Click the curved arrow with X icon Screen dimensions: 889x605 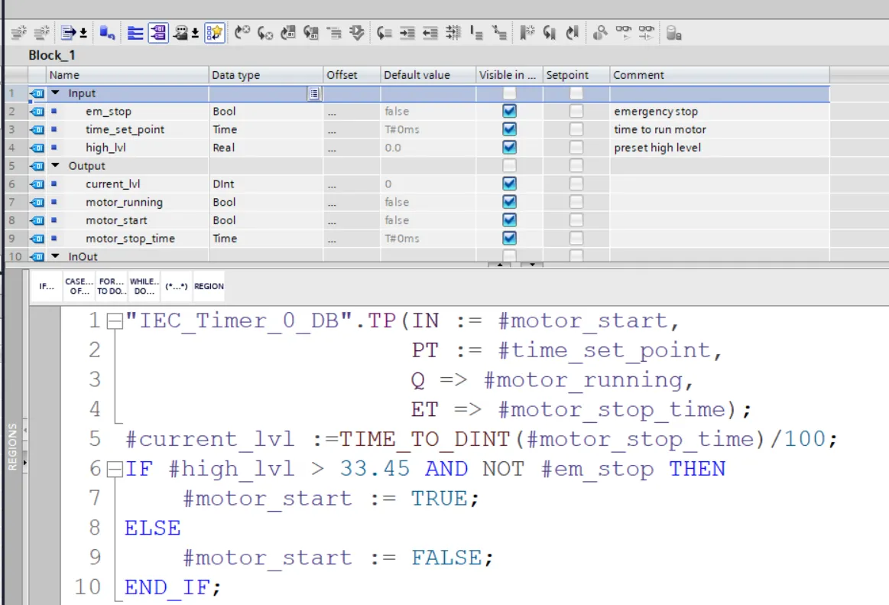[264, 33]
